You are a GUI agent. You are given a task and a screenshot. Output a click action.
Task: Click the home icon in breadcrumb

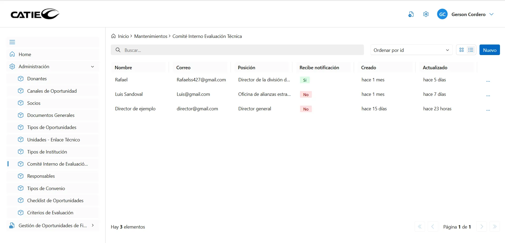click(x=113, y=36)
